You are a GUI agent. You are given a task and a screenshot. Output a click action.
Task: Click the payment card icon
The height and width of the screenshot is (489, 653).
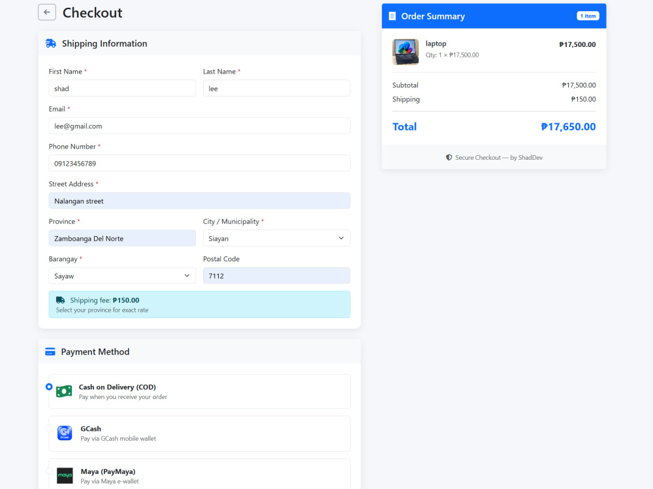tap(50, 352)
